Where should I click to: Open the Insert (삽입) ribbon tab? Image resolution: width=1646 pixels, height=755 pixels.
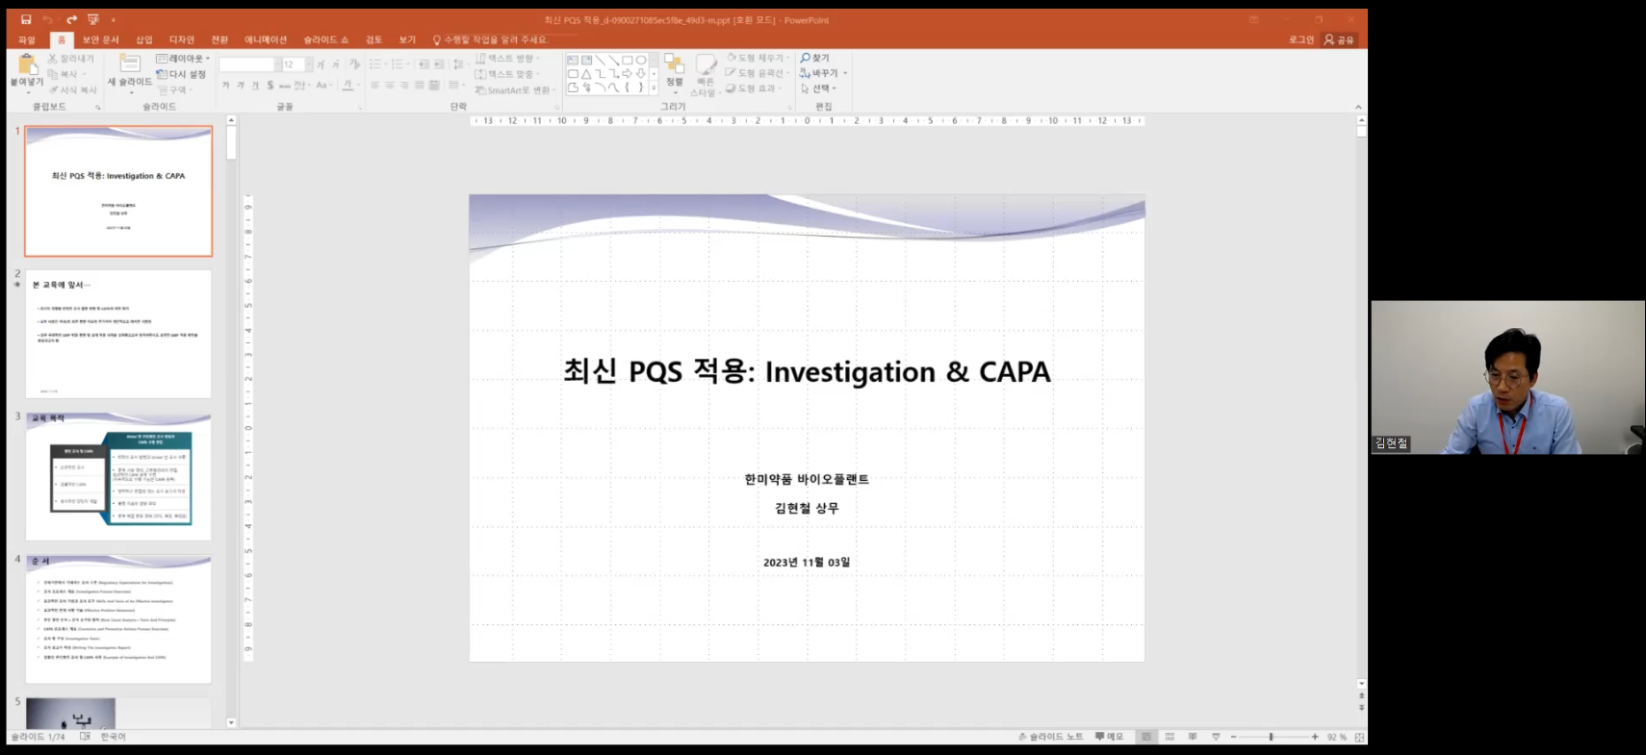click(x=144, y=39)
